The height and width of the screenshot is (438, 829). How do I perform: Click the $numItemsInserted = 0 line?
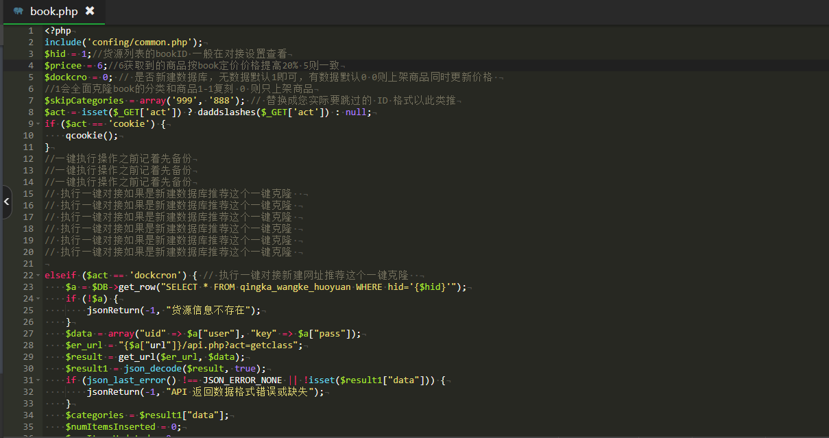(x=123, y=426)
